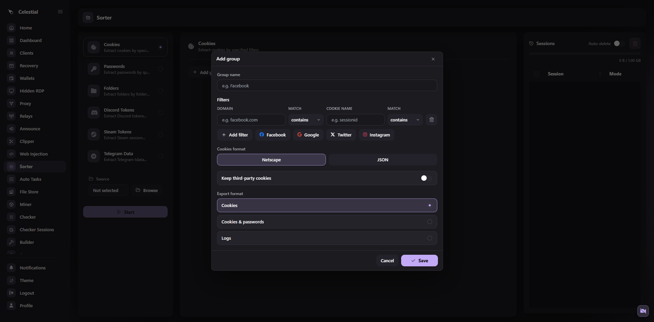Apply the Instagram preset filter

[377, 135]
